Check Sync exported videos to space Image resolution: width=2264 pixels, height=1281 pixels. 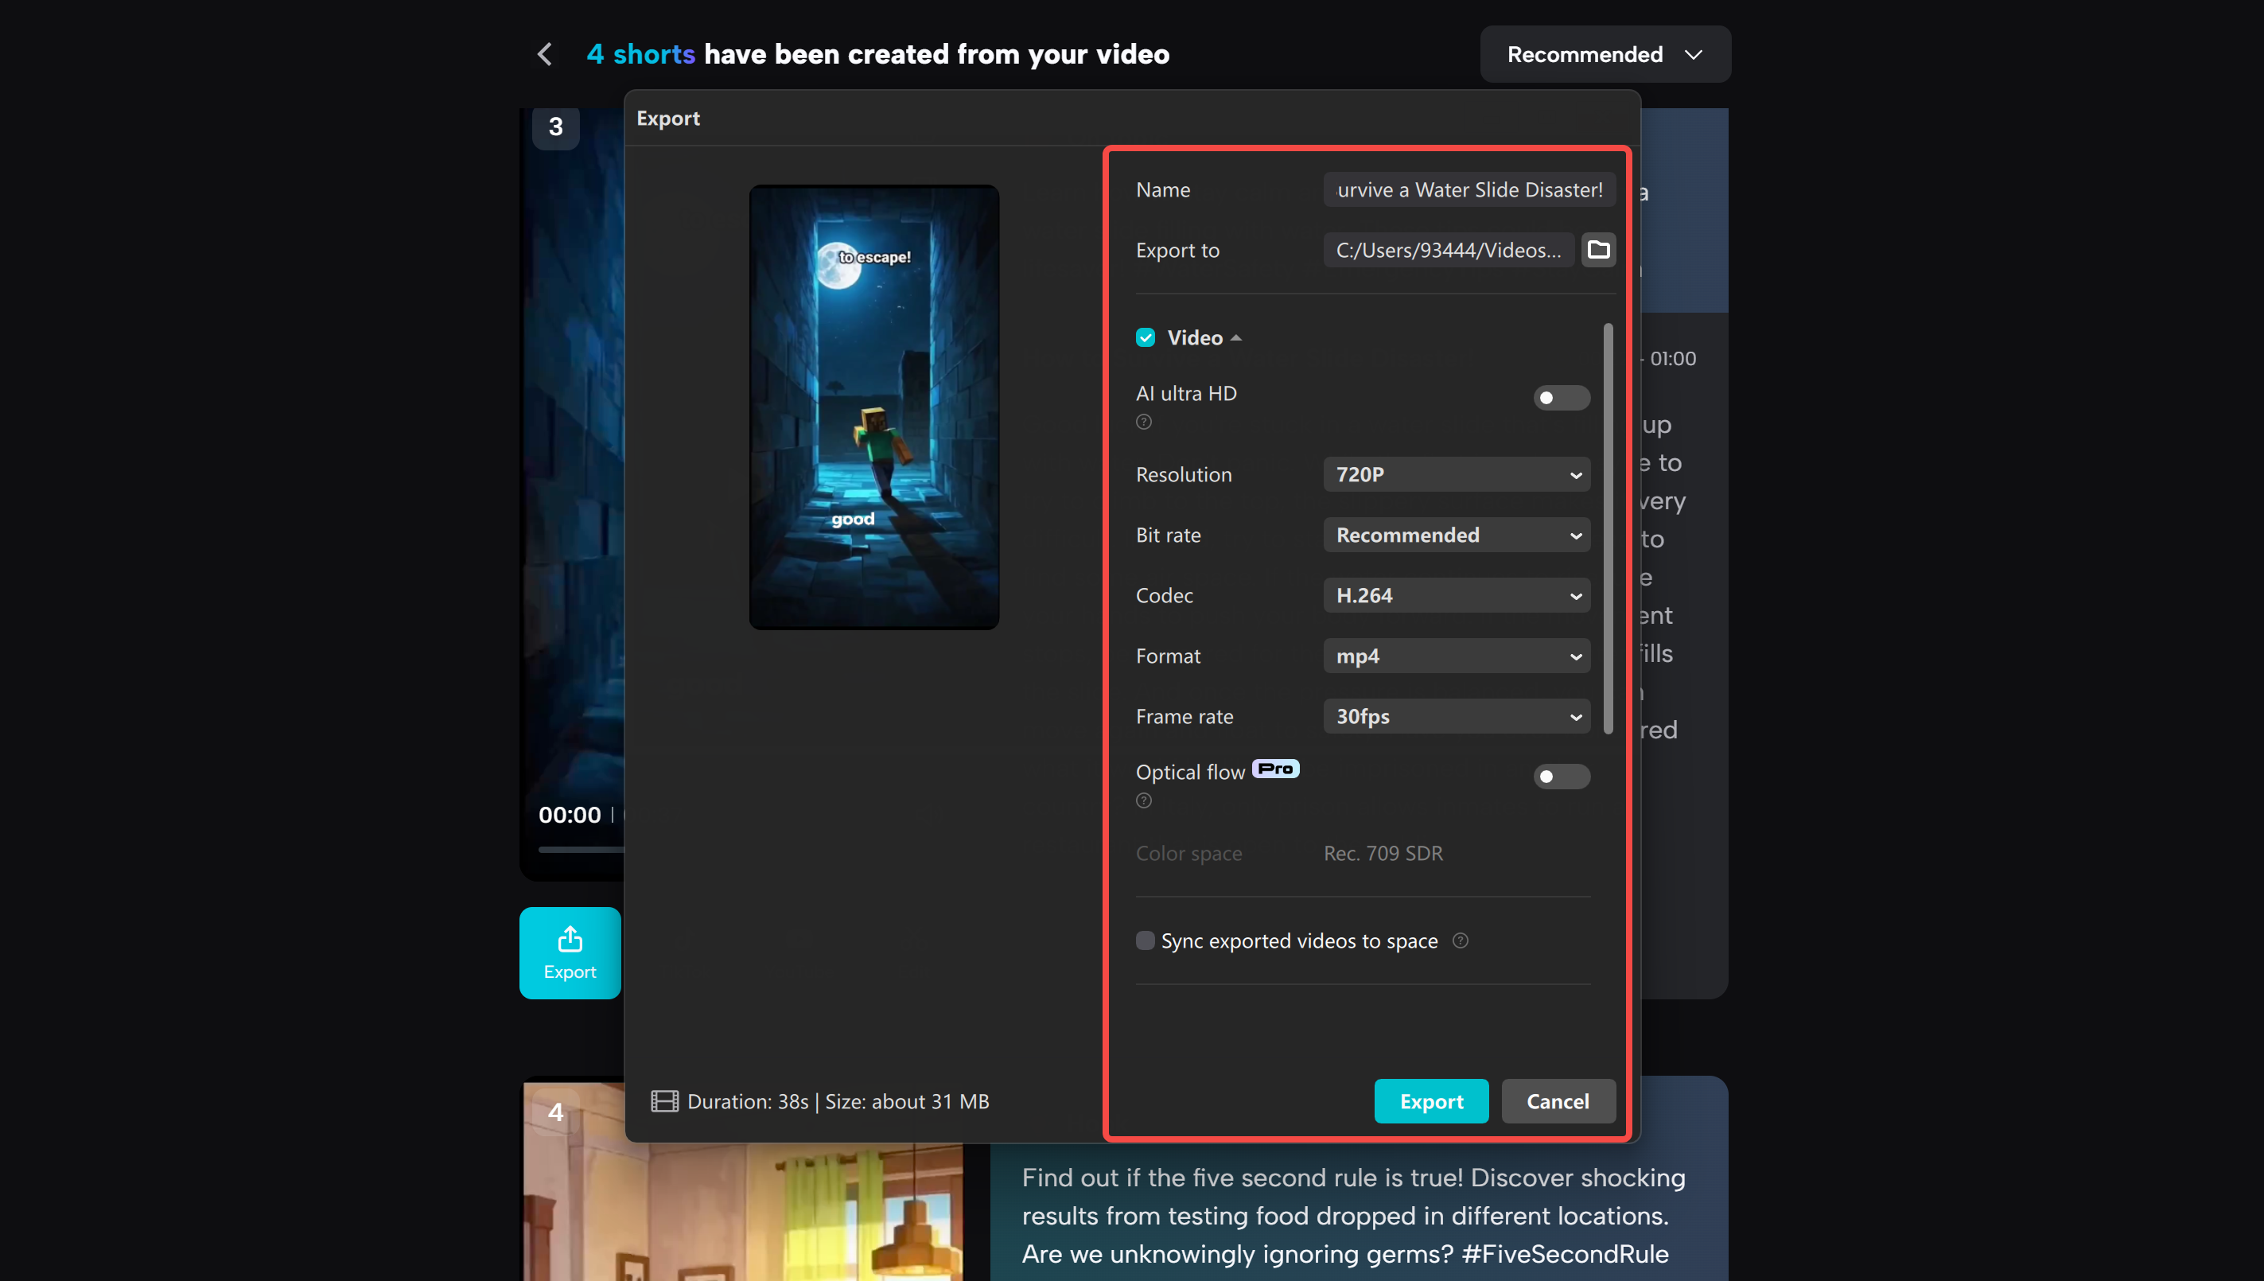[x=1146, y=940]
